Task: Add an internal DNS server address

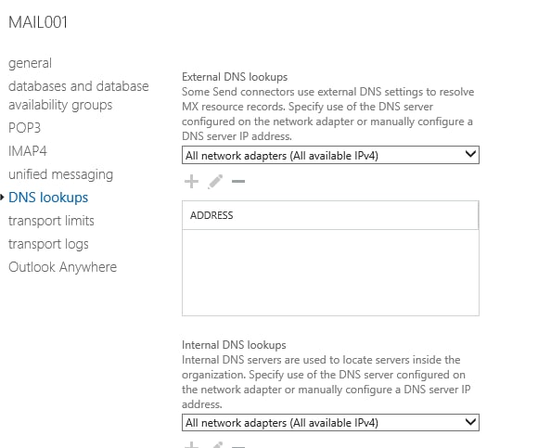Action: (191, 445)
